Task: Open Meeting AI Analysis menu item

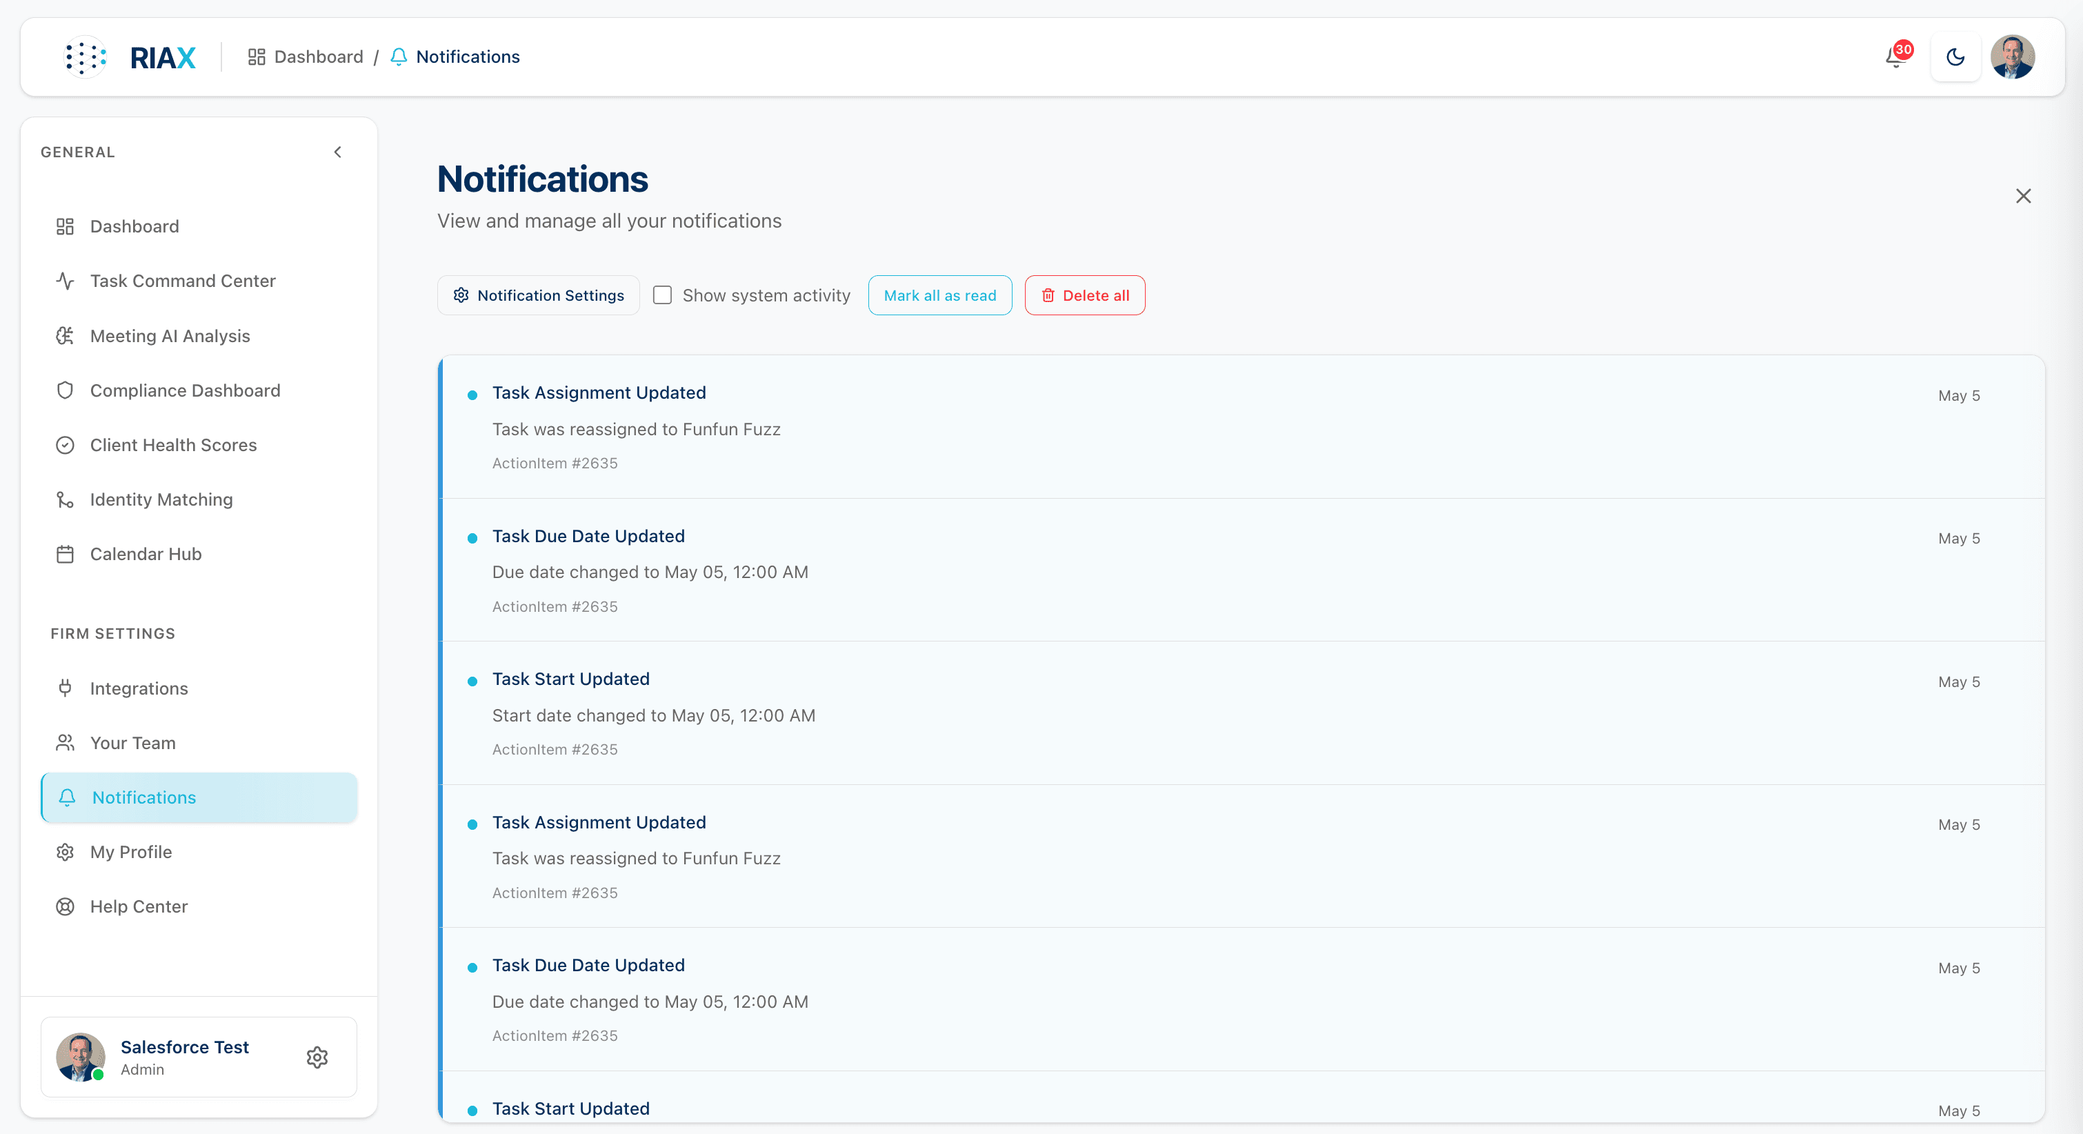Action: [x=199, y=336]
